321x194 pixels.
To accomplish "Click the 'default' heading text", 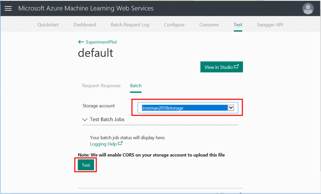I will coord(95,53).
